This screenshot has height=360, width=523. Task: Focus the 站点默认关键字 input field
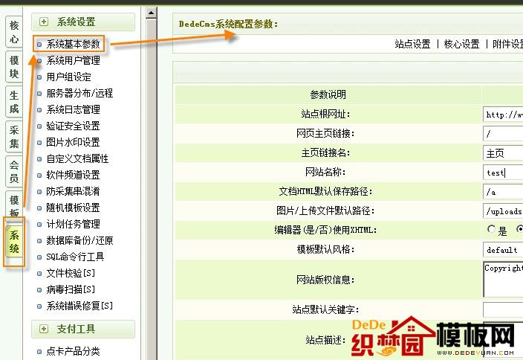coord(503,309)
